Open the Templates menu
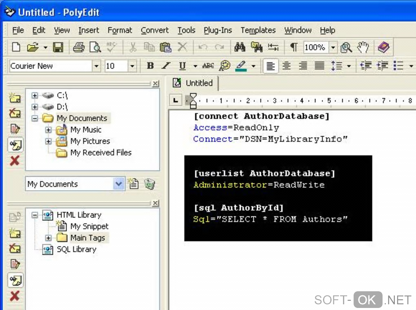Viewport: 416px width, 310px height. (258, 31)
